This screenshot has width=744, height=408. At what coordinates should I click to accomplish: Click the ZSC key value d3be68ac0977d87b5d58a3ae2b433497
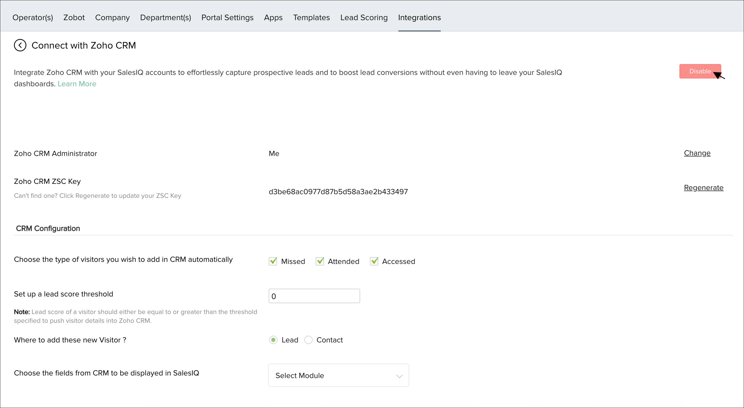[338, 192]
